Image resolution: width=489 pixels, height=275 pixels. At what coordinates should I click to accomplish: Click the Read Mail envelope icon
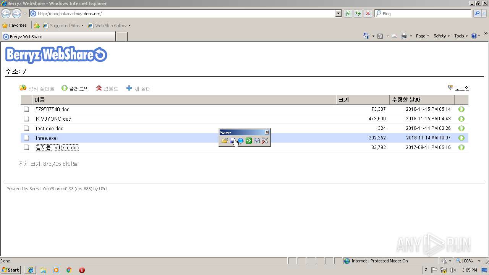(x=395, y=36)
